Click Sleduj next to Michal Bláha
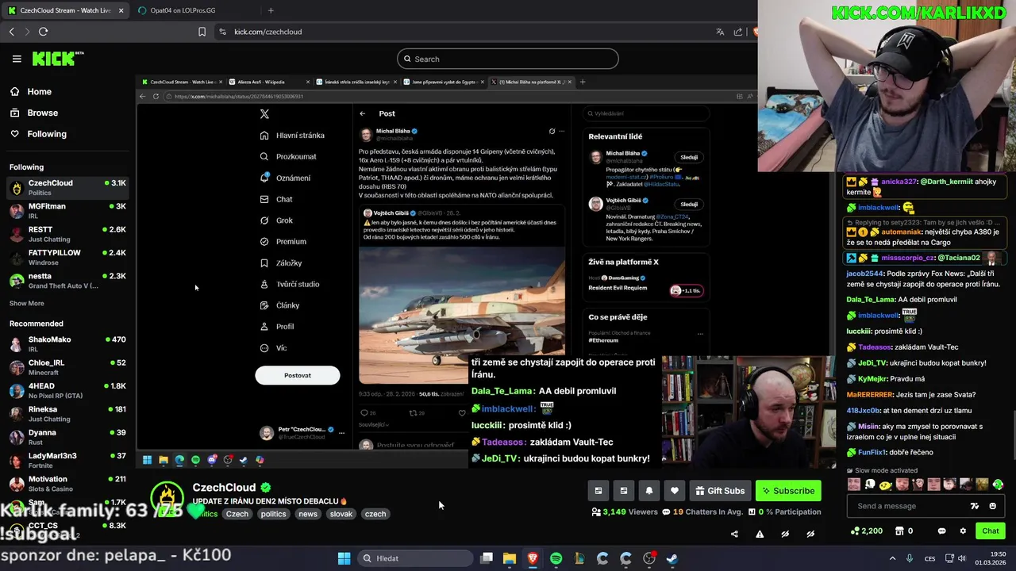 [x=688, y=157]
